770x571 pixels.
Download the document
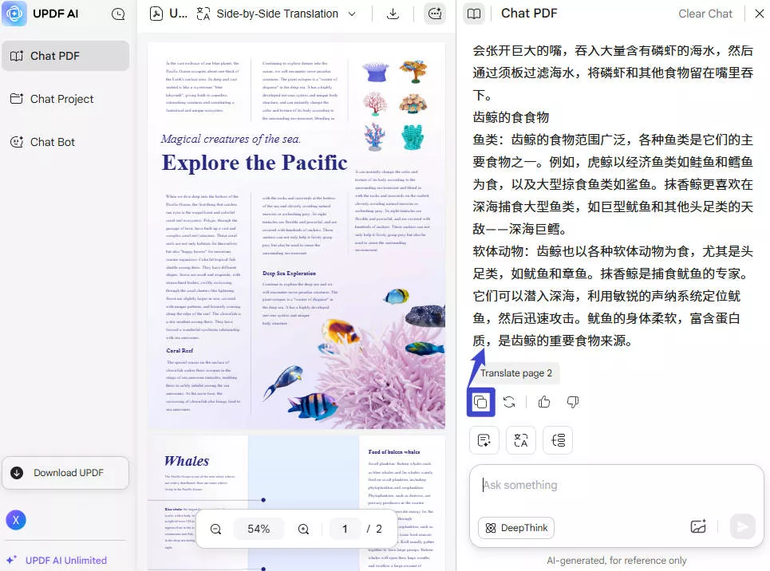tap(393, 14)
